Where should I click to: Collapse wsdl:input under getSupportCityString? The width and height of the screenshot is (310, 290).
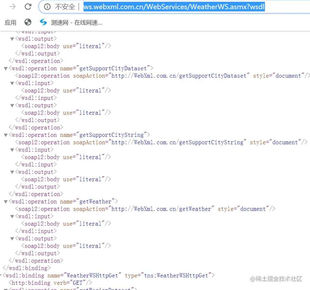coord(12,150)
